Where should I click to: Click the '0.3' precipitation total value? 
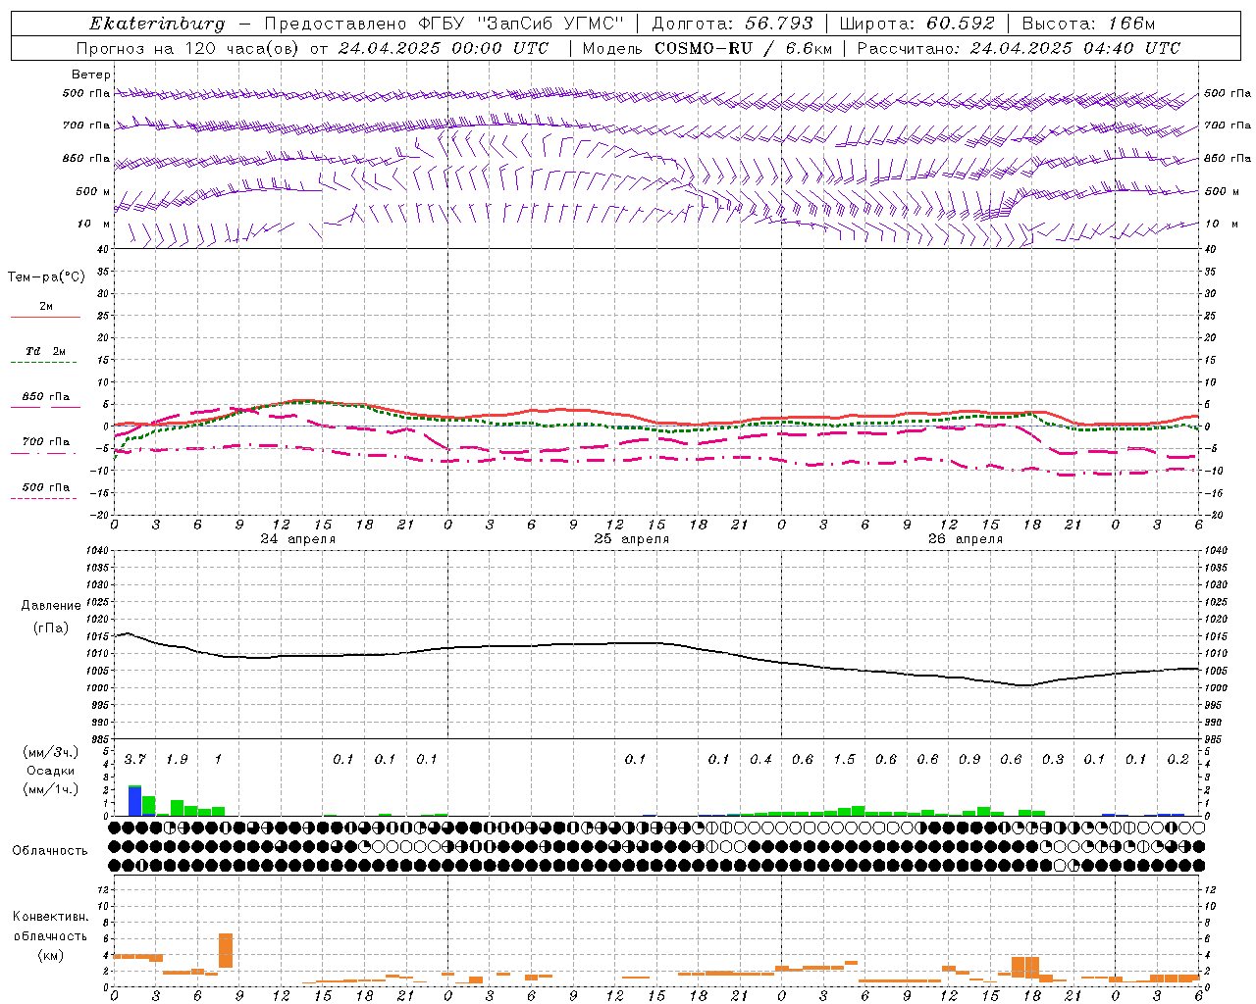coord(1053,759)
